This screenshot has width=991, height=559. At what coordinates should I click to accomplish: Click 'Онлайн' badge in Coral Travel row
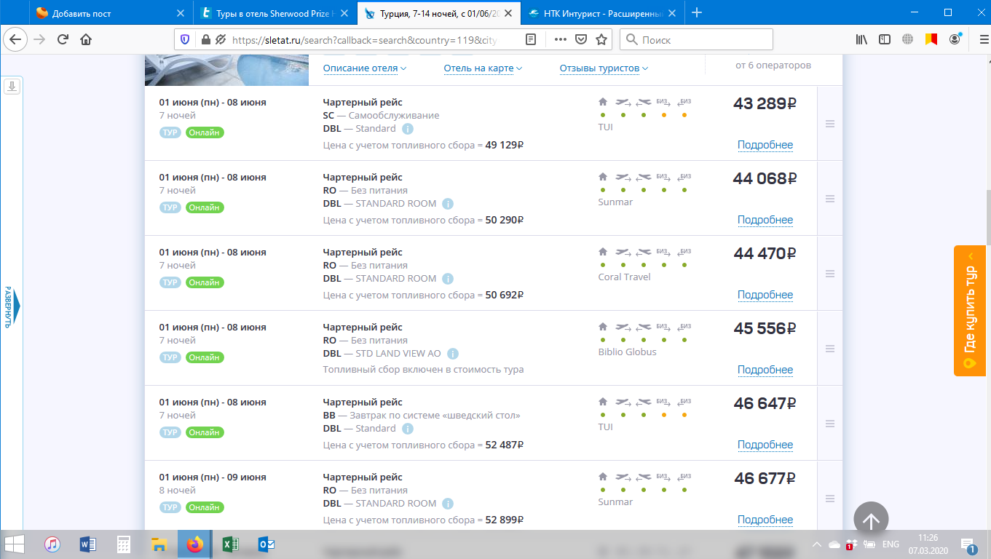click(x=205, y=282)
